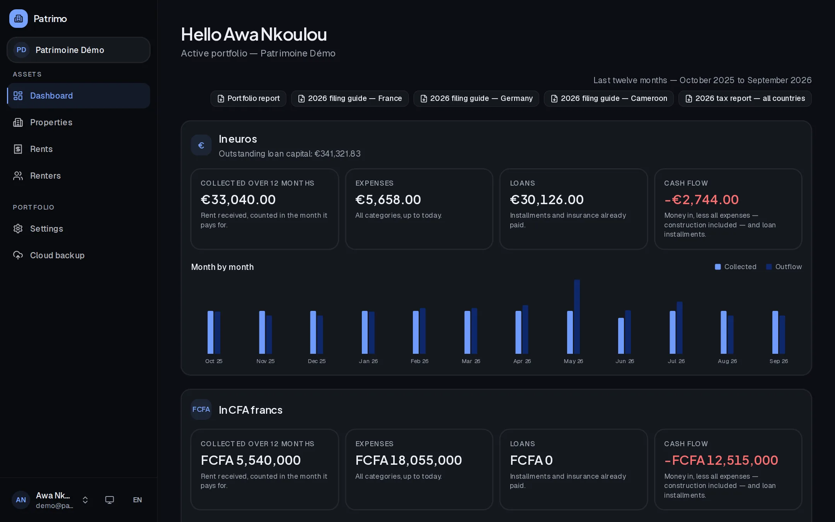Click the AN user avatar

21,500
